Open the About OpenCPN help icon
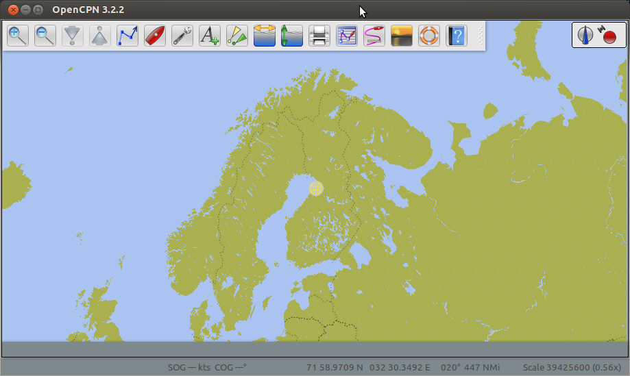Viewport: 630px width, 376px height. click(457, 36)
